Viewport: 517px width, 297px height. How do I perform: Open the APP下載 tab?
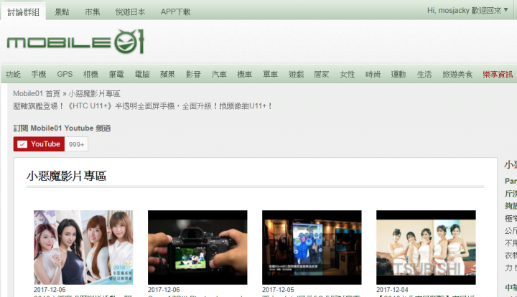click(x=175, y=12)
